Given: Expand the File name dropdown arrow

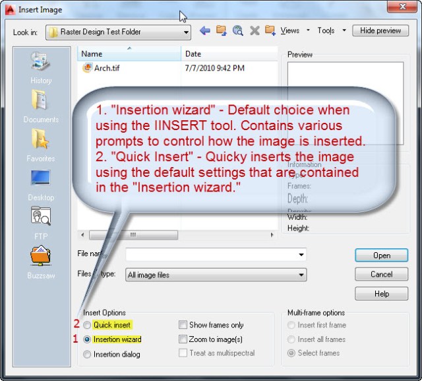Looking at the screenshot, I should tap(301, 255).
